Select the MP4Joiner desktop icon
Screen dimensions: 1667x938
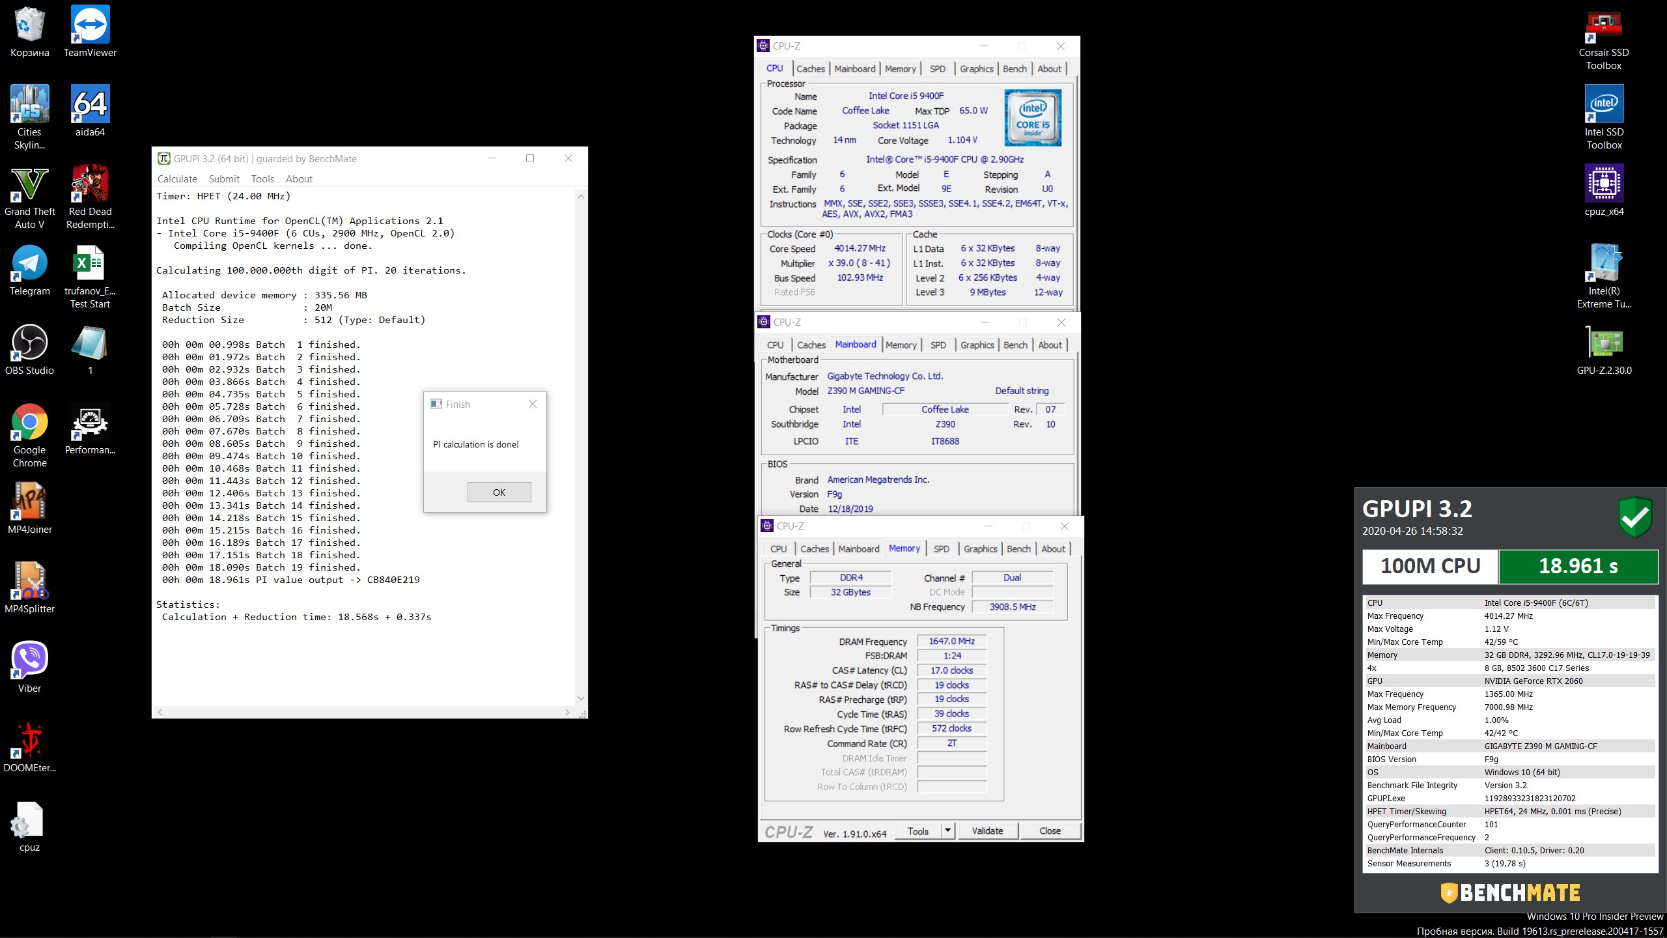tap(29, 508)
